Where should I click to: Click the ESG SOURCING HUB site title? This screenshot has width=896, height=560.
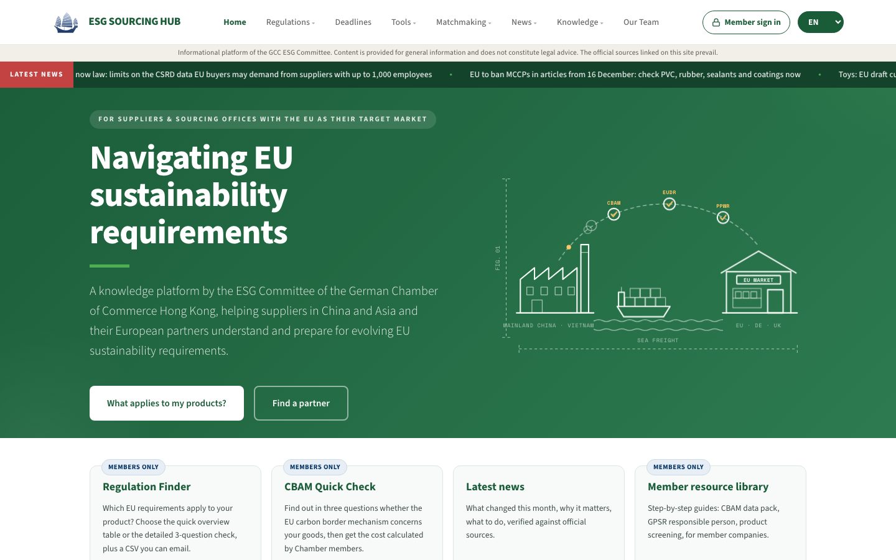click(134, 22)
